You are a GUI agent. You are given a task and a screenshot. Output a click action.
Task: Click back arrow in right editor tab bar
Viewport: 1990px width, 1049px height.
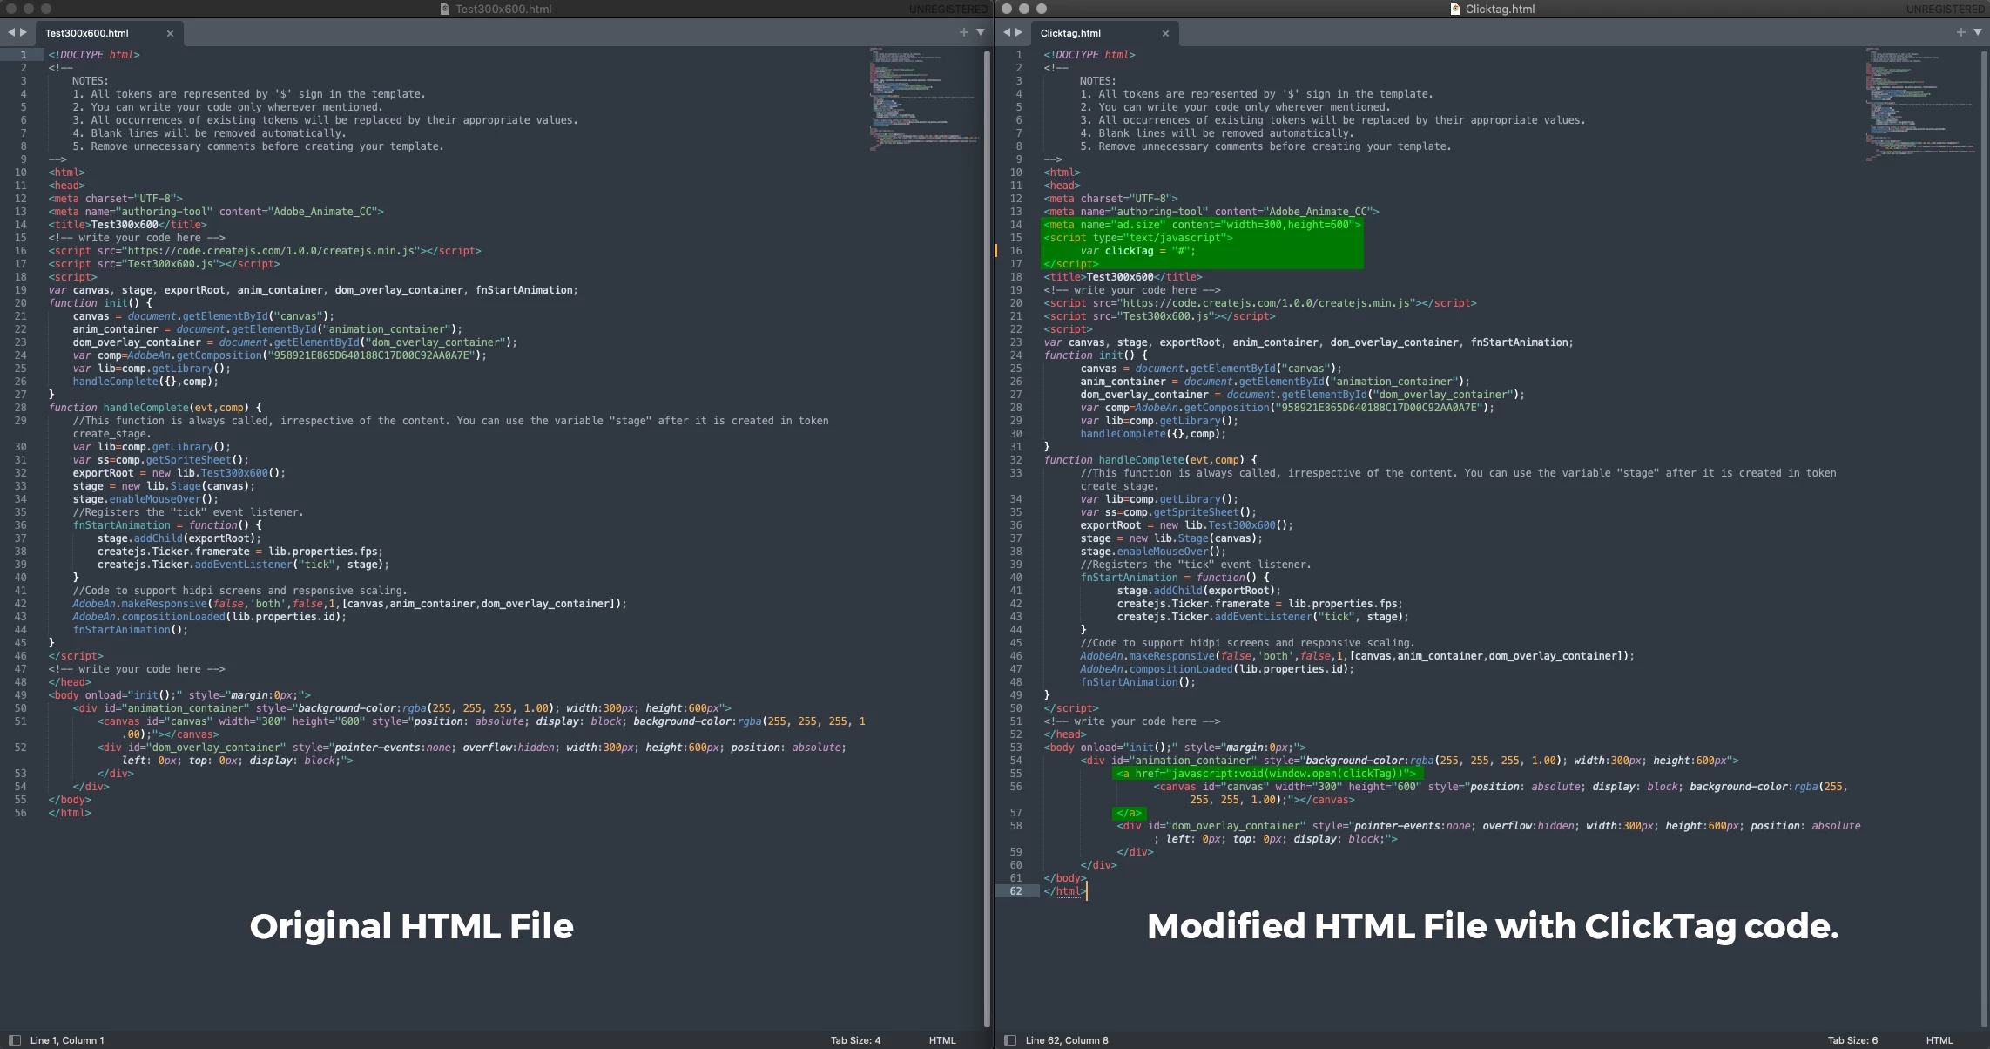click(x=1007, y=32)
